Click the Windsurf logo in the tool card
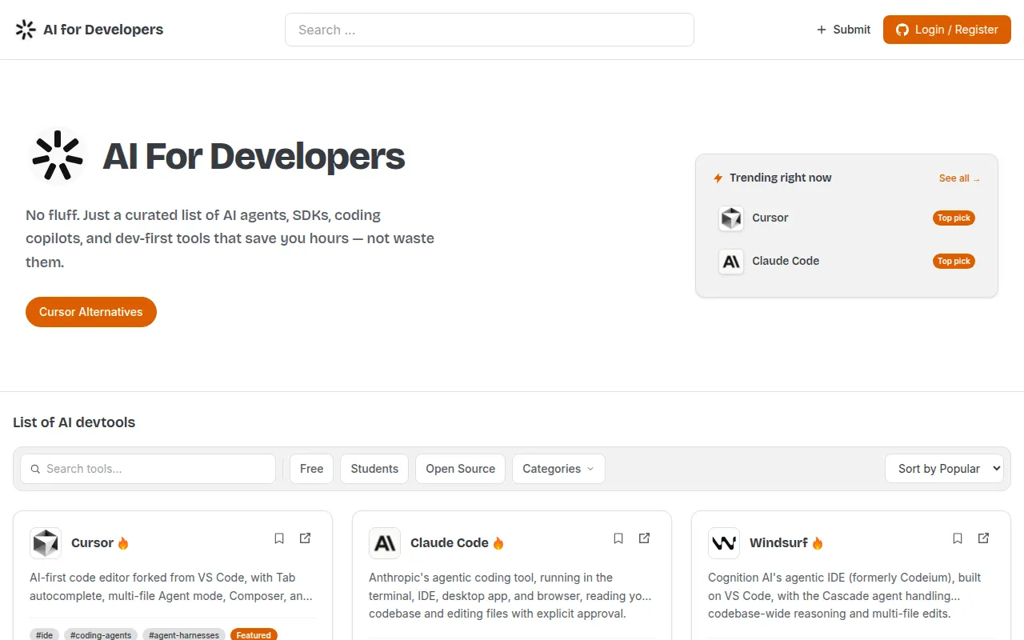The image size is (1024, 640). [x=724, y=543]
